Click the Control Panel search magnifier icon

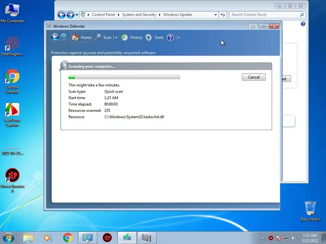pyautogui.click(x=302, y=15)
